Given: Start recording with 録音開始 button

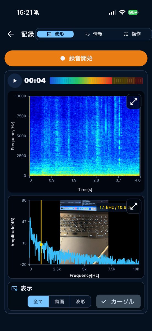Looking at the screenshot, I should pyautogui.click(x=76, y=58).
